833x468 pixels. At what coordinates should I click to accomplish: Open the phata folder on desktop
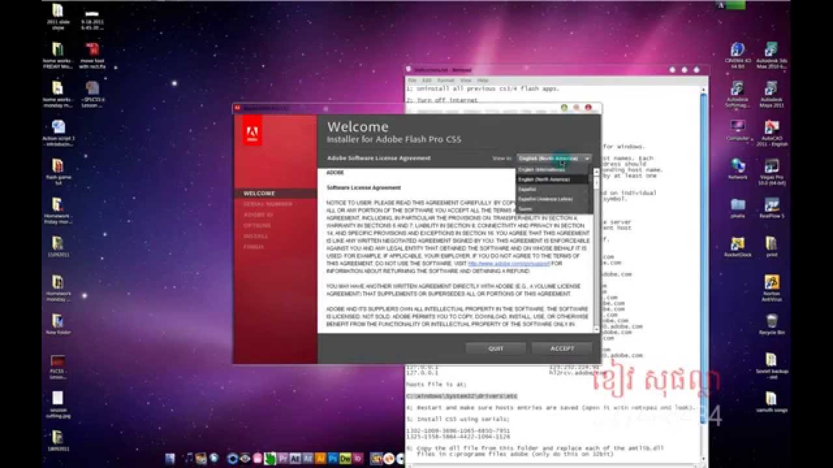737,208
